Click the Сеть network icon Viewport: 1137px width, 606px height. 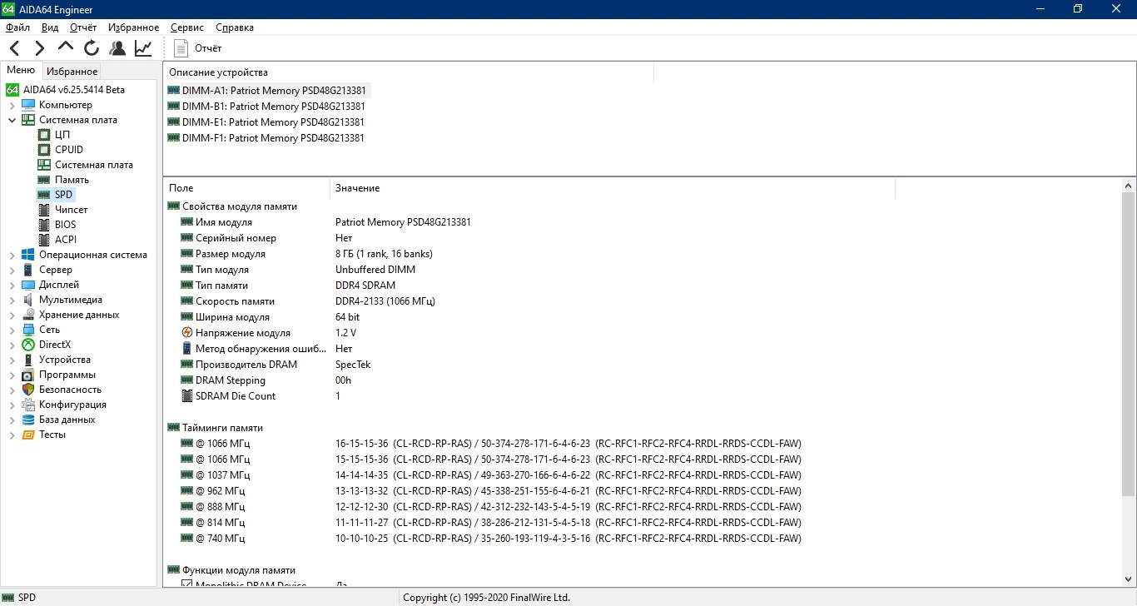[28, 330]
